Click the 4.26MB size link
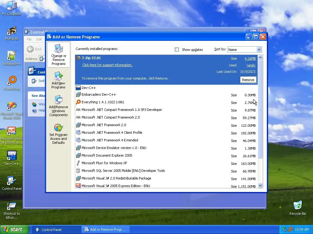The height and width of the screenshot is (234, 313). click(250, 58)
